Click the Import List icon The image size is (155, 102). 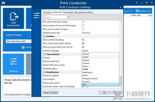click(137, 11)
